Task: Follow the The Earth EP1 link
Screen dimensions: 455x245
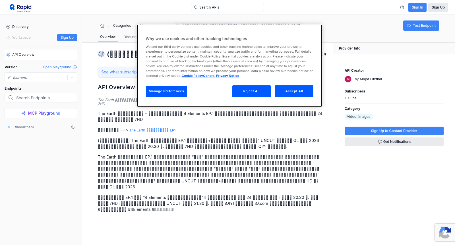Action: tap(152, 130)
